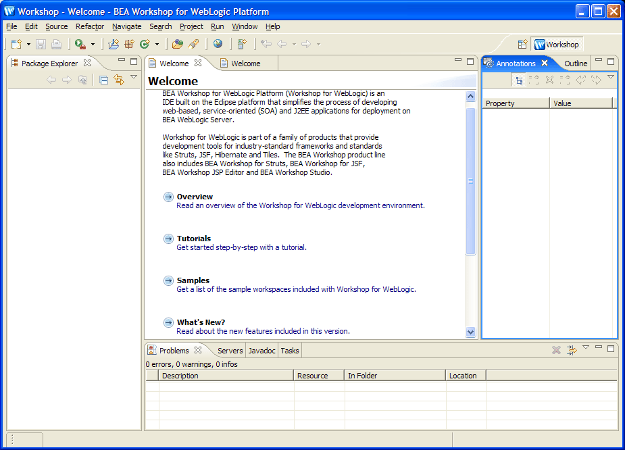Expand the Run external tools dropdown arrow
This screenshot has height=450, width=625.
pyautogui.click(x=93, y=44)
